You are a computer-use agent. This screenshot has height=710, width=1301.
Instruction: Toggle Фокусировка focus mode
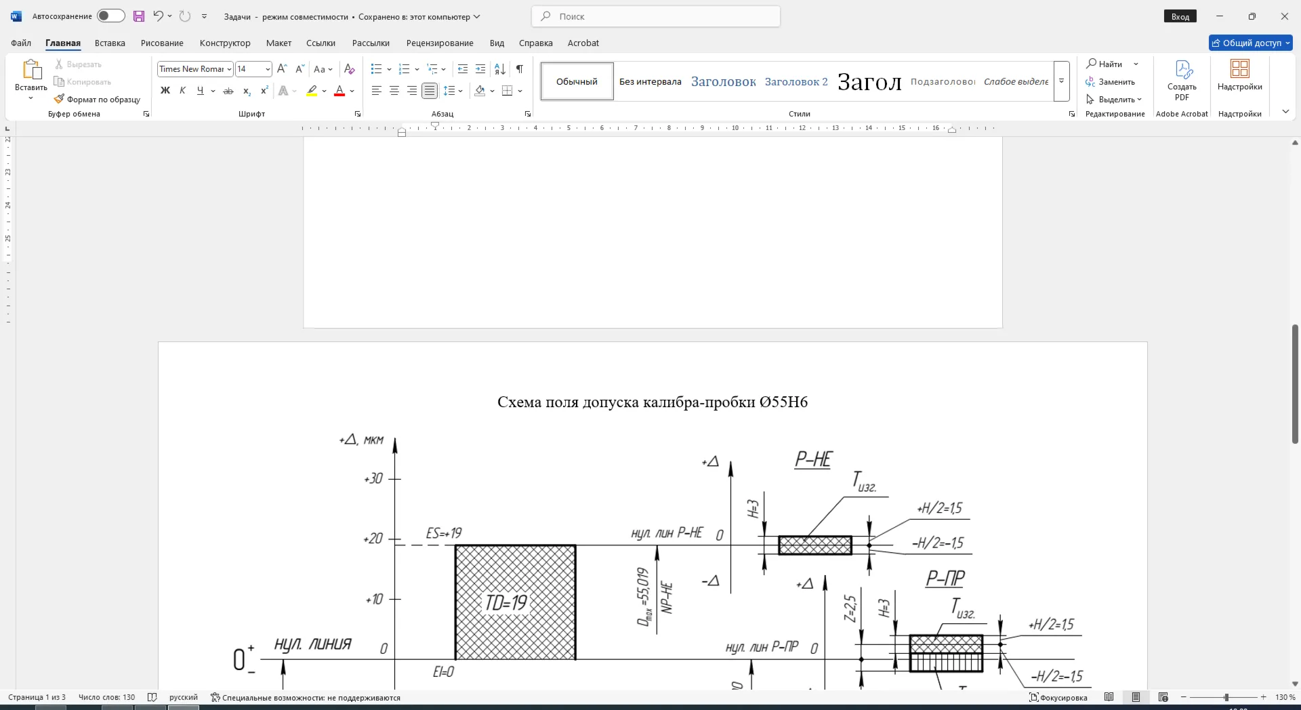click(1058, 697)
